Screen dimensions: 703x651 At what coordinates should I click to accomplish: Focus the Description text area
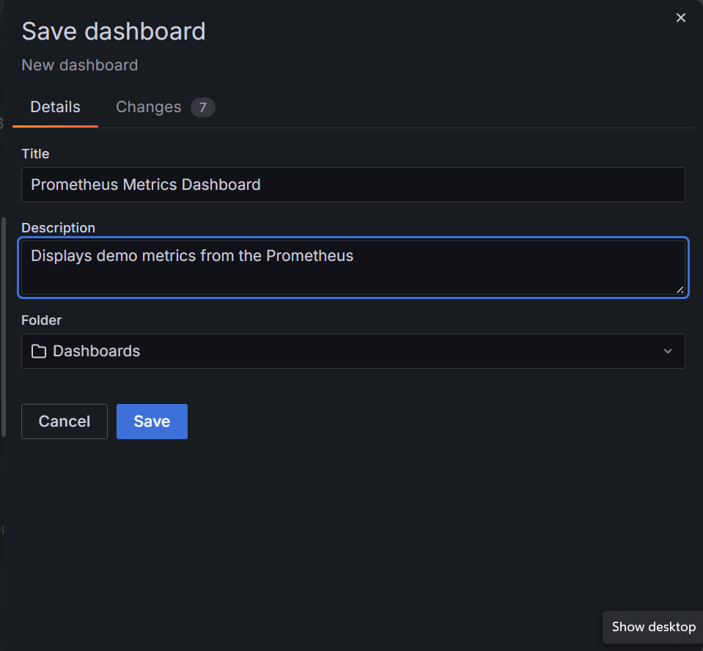353,267
